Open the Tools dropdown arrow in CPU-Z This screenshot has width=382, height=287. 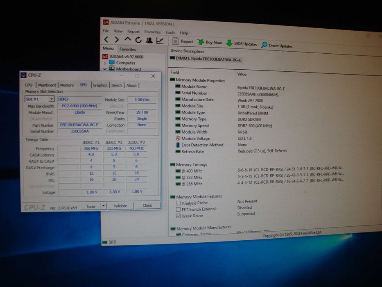click(103, 206)
